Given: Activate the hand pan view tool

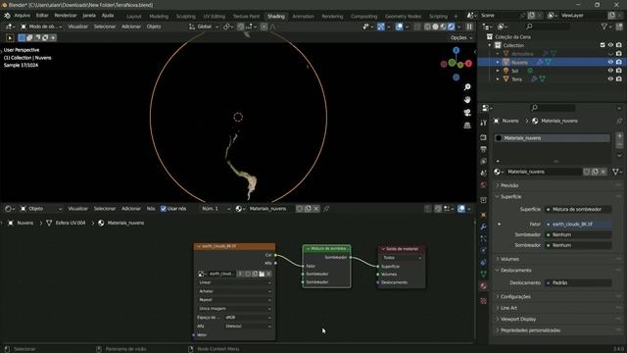Looking at the screenshot, I should [x=467, y=100].
